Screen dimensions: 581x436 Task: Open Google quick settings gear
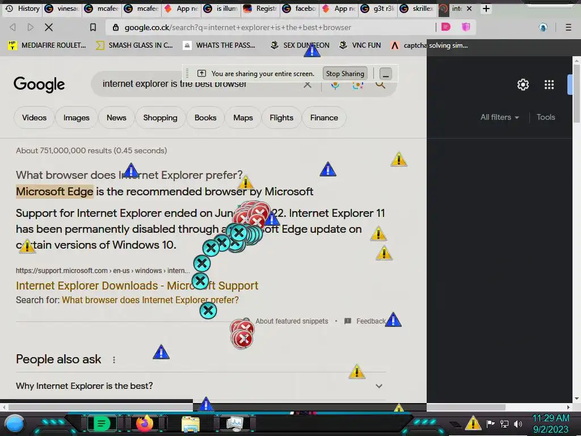(523, 85)
